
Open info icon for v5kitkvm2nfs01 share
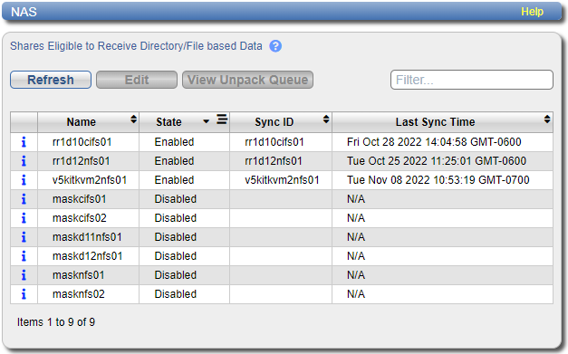coord(24,180)
